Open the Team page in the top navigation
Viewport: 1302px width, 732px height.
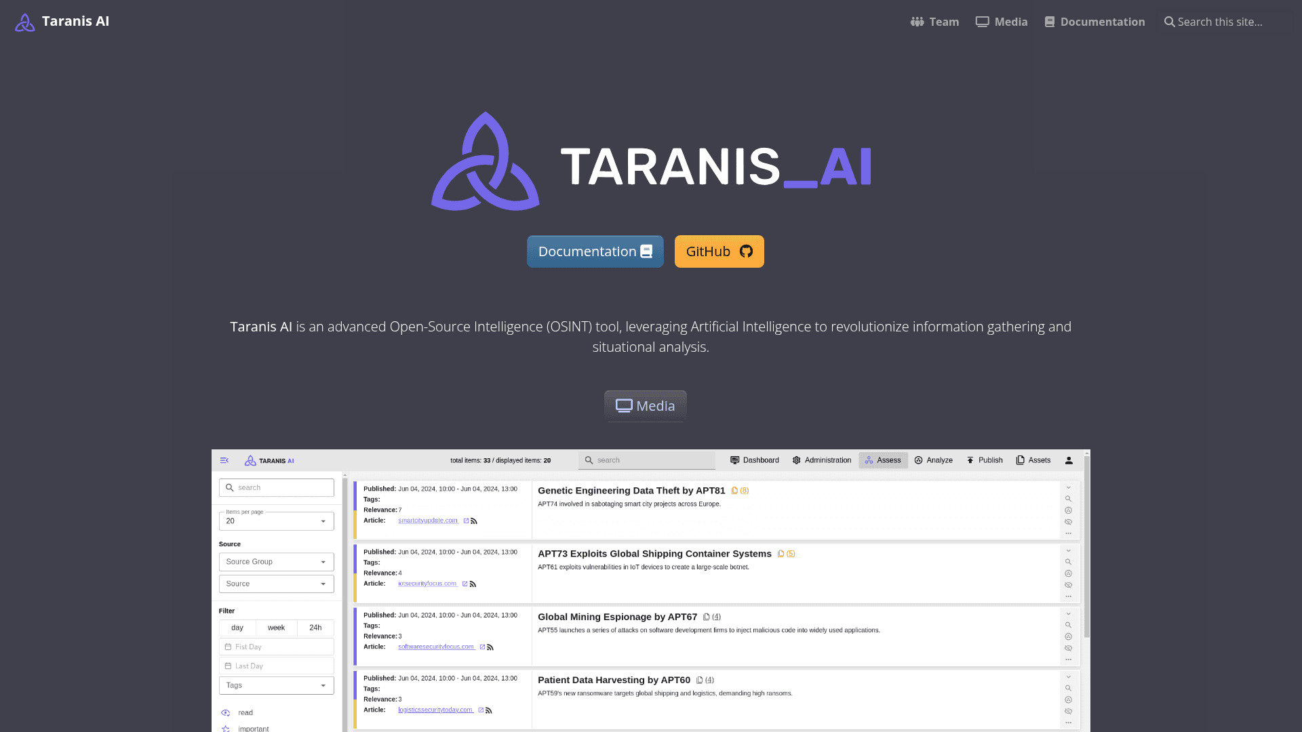[x=934, y=22]
